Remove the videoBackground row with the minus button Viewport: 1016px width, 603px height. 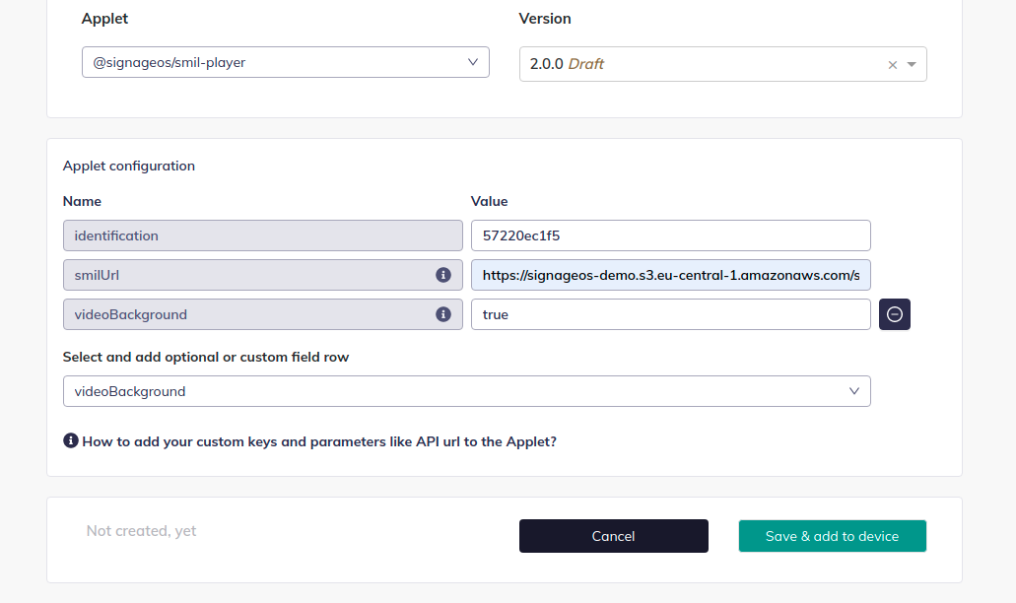(894, 314)
